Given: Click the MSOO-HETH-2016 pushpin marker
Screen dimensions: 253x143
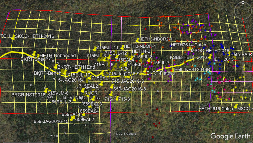Looking at the screenshot, I should tap(189, 49).
